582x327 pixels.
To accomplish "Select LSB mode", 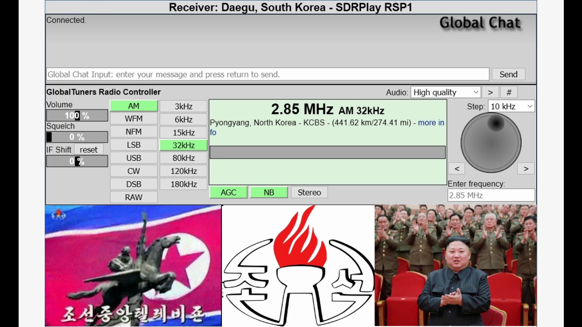I will point(134,145).
